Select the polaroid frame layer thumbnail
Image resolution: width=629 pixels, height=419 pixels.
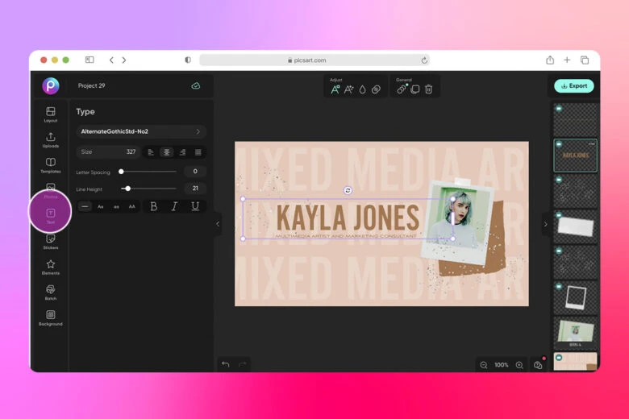coord(576,297)
